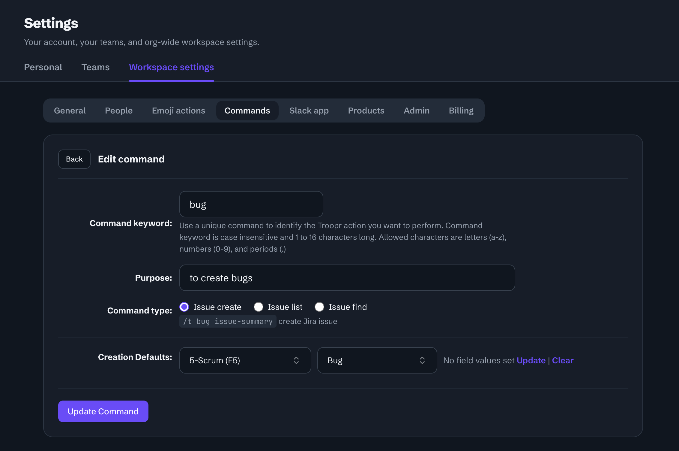Open the Emoji actions section
The width and height of the screenshot is (679, 451).
click(178, 110)
